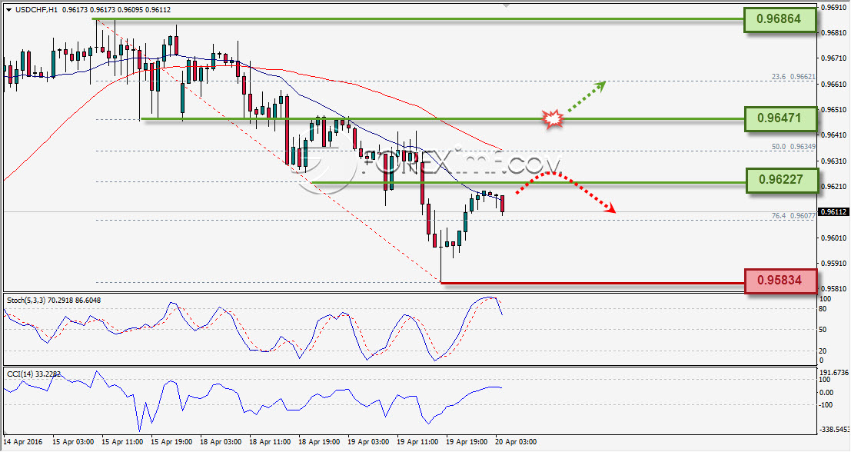This screenshot has width=851, height=452.
Task: Open the USDCHF,H1 chart dropdown arrow
Action: [x=8, y=10]
